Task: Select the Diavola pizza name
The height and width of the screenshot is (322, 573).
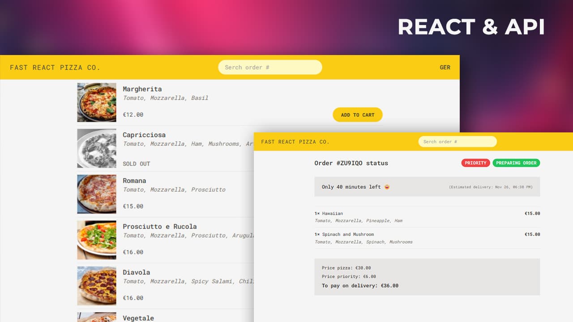Action: (x=137, y=272)
